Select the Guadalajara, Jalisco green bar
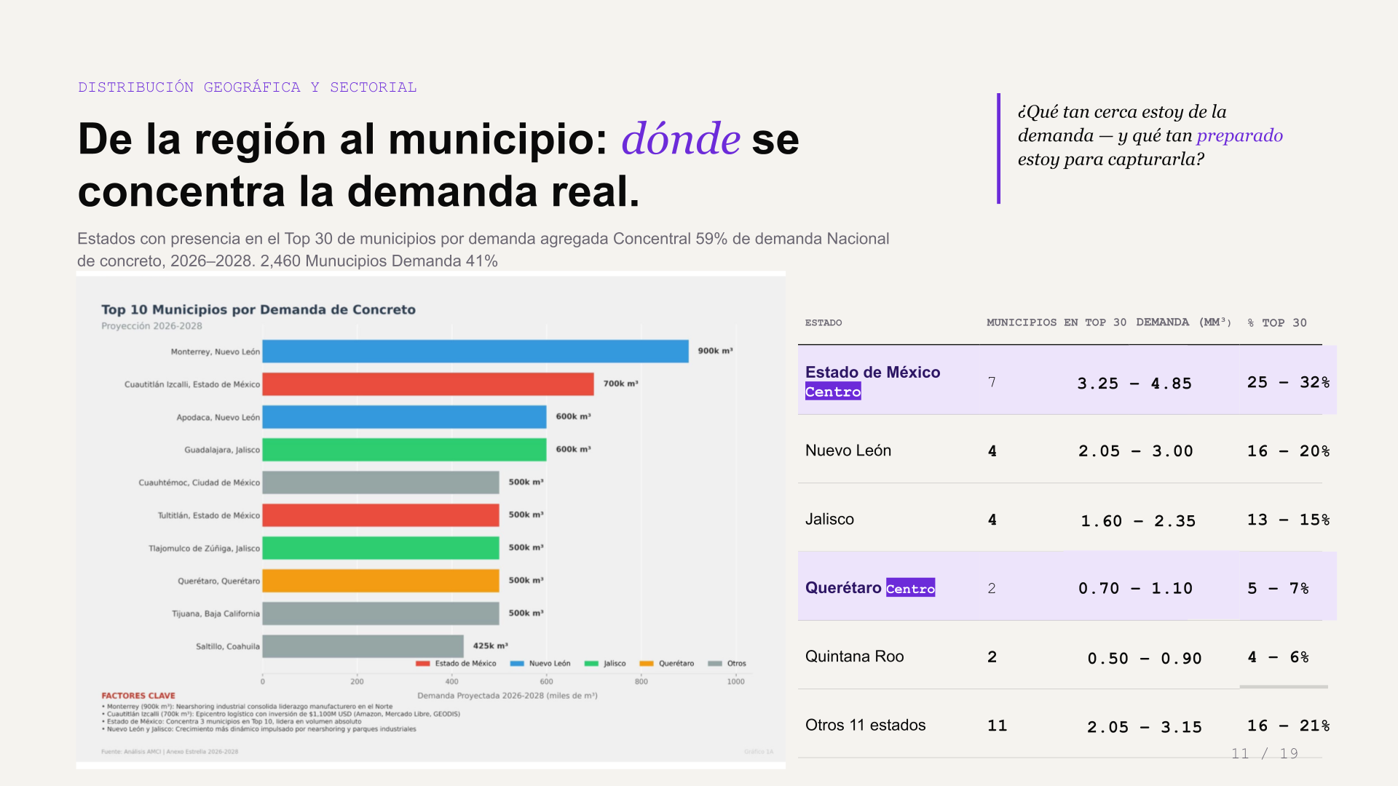 coord(404,450)
